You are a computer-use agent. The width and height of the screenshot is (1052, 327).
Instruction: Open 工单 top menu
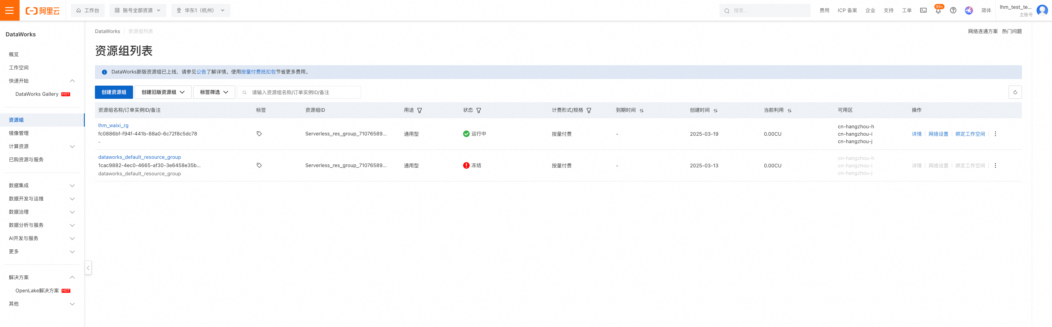[906, 10]
